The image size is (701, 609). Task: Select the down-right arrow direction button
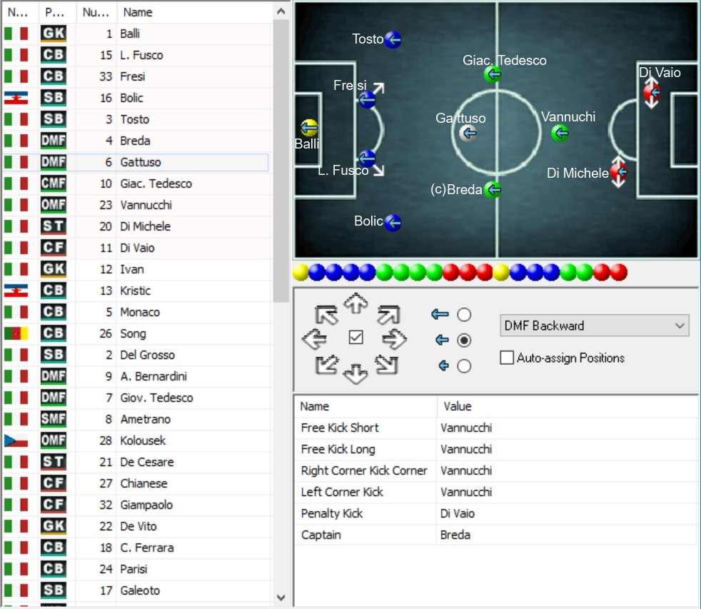tap(387, 364)
